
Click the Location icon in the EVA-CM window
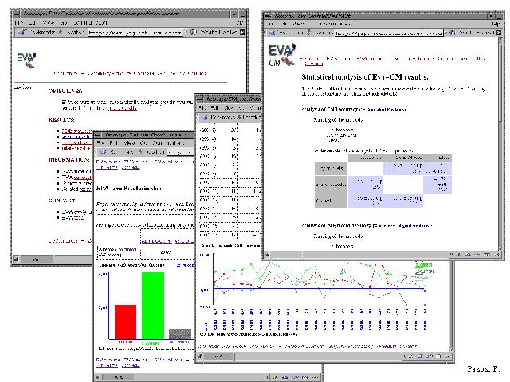point(309,33)
